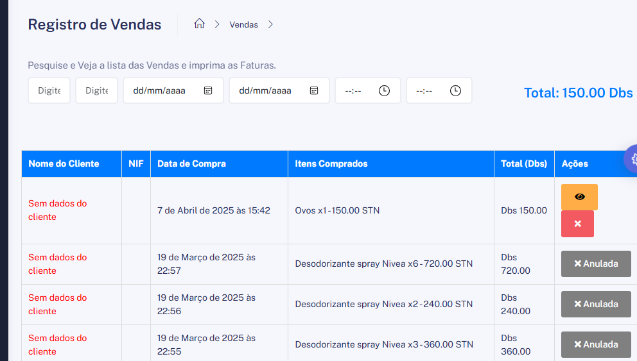Click the home icon in breadcrumb
The width and height of the screenshot is (637, 361).
(199, 24)
